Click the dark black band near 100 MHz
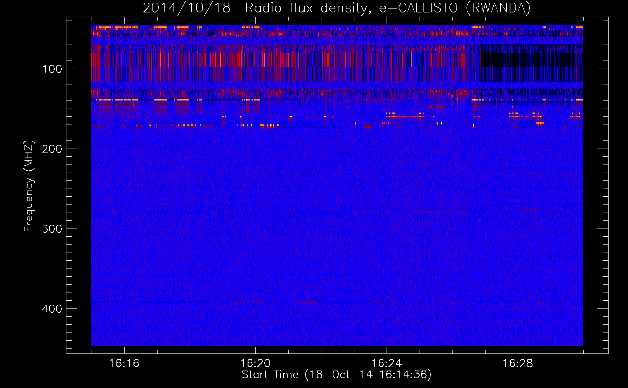Viewport: 628px width, 388px height. pyautogui.click(x=531, y=63)
